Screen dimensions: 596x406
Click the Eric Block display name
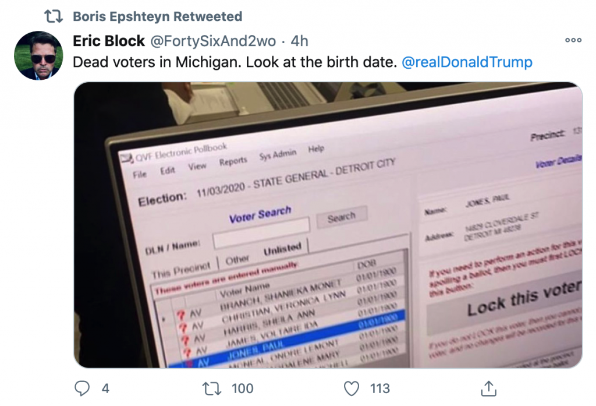(x=109, y=41)
